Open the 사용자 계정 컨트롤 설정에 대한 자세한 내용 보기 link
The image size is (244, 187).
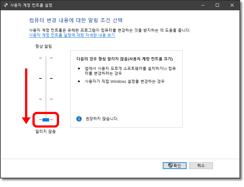(72, 35)
